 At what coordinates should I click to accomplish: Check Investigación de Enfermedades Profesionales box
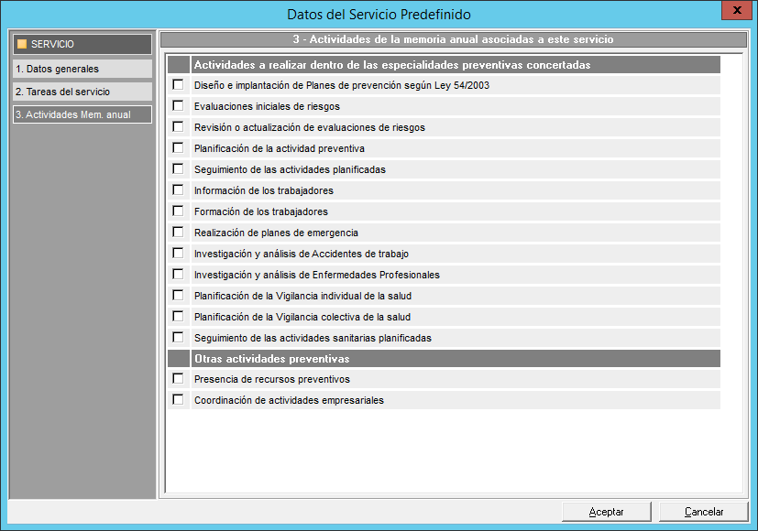pos(178,274)
